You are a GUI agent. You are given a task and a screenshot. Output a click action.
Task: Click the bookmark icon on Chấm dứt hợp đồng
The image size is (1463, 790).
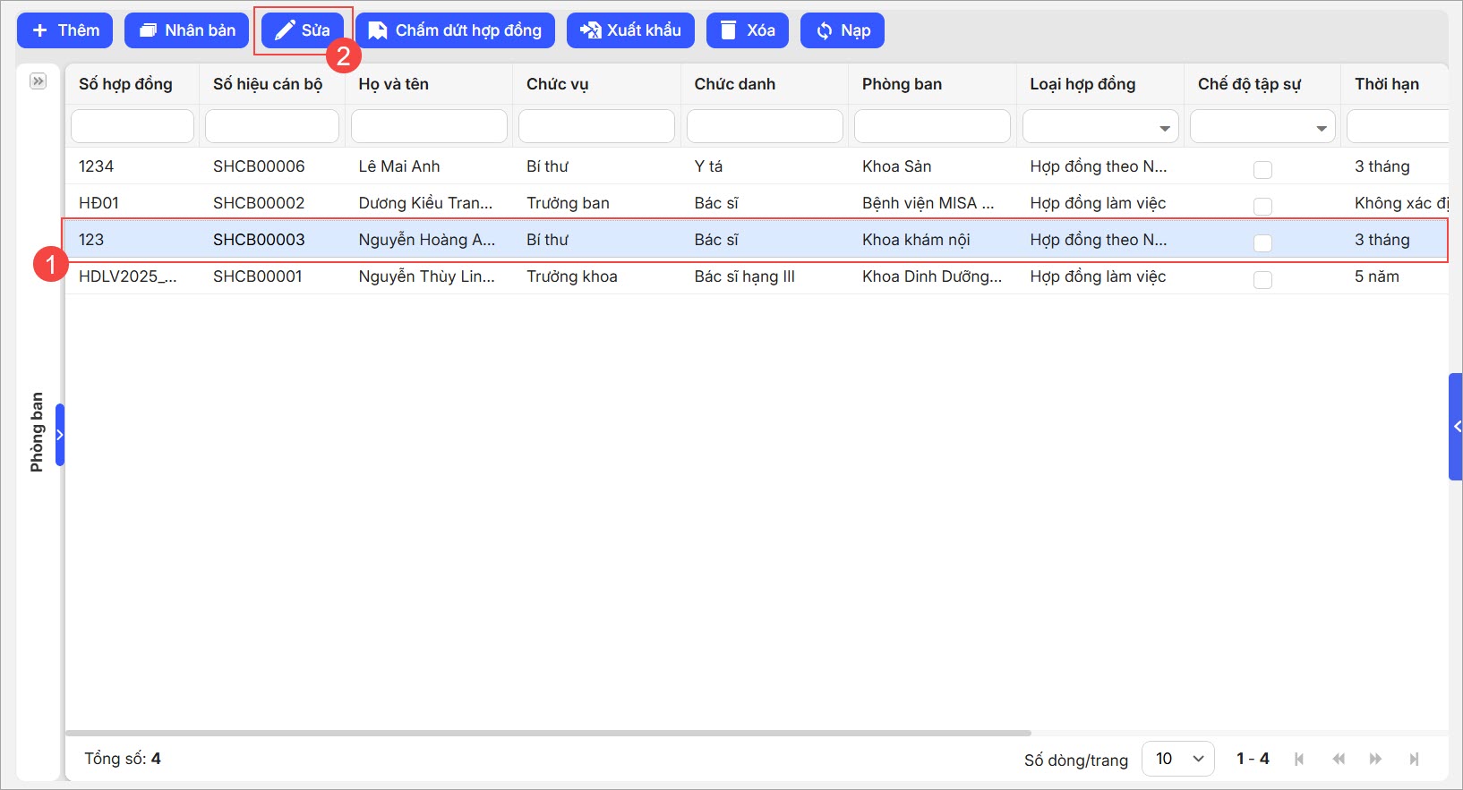tap(378, 30)
